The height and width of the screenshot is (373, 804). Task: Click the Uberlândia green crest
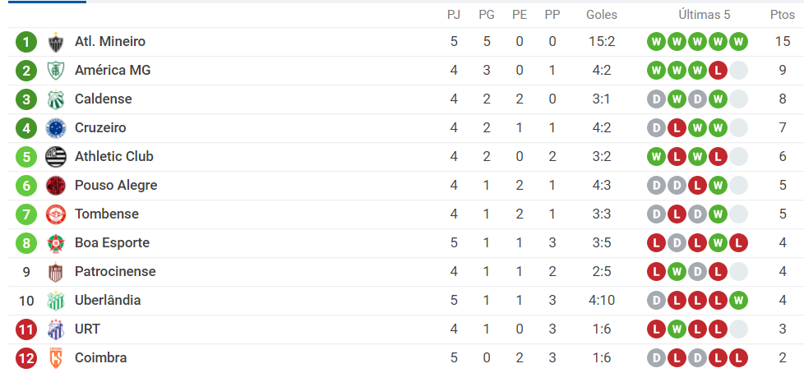point(56,300)
